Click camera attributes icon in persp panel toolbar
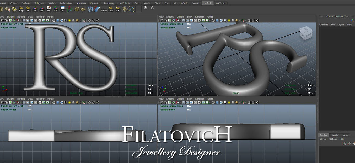 tap(165, 20)
